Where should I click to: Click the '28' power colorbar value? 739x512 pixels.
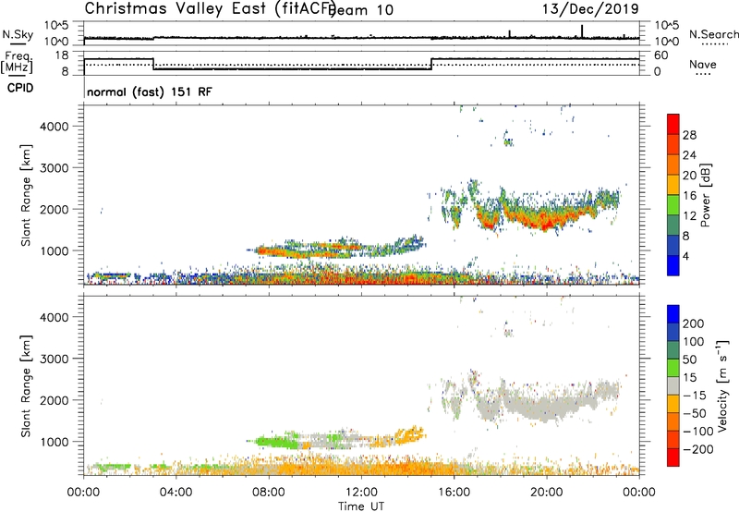coord(689,135)
